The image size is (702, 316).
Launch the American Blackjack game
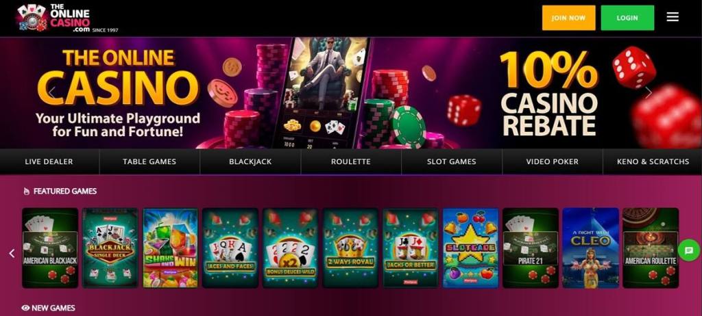[x=50, y=248]
